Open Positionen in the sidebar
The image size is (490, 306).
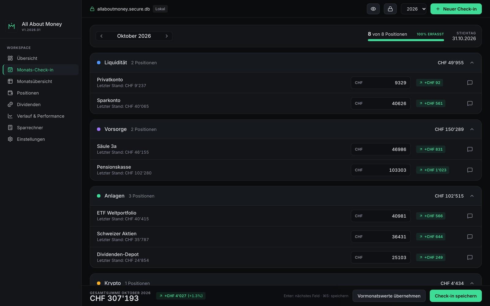41,93
